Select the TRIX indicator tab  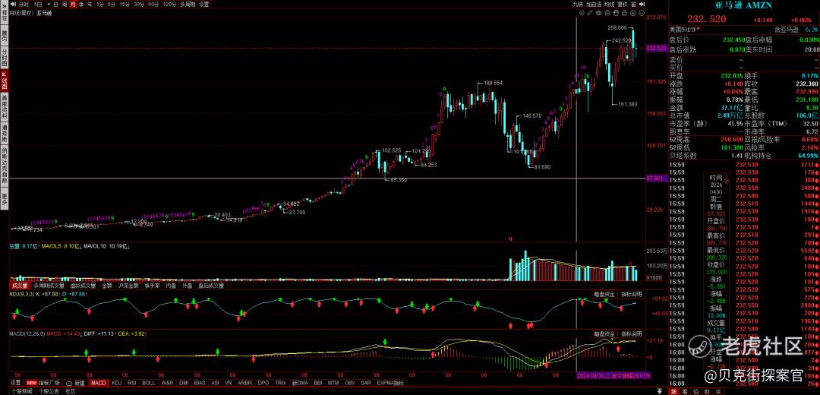[x=281, y=383]
